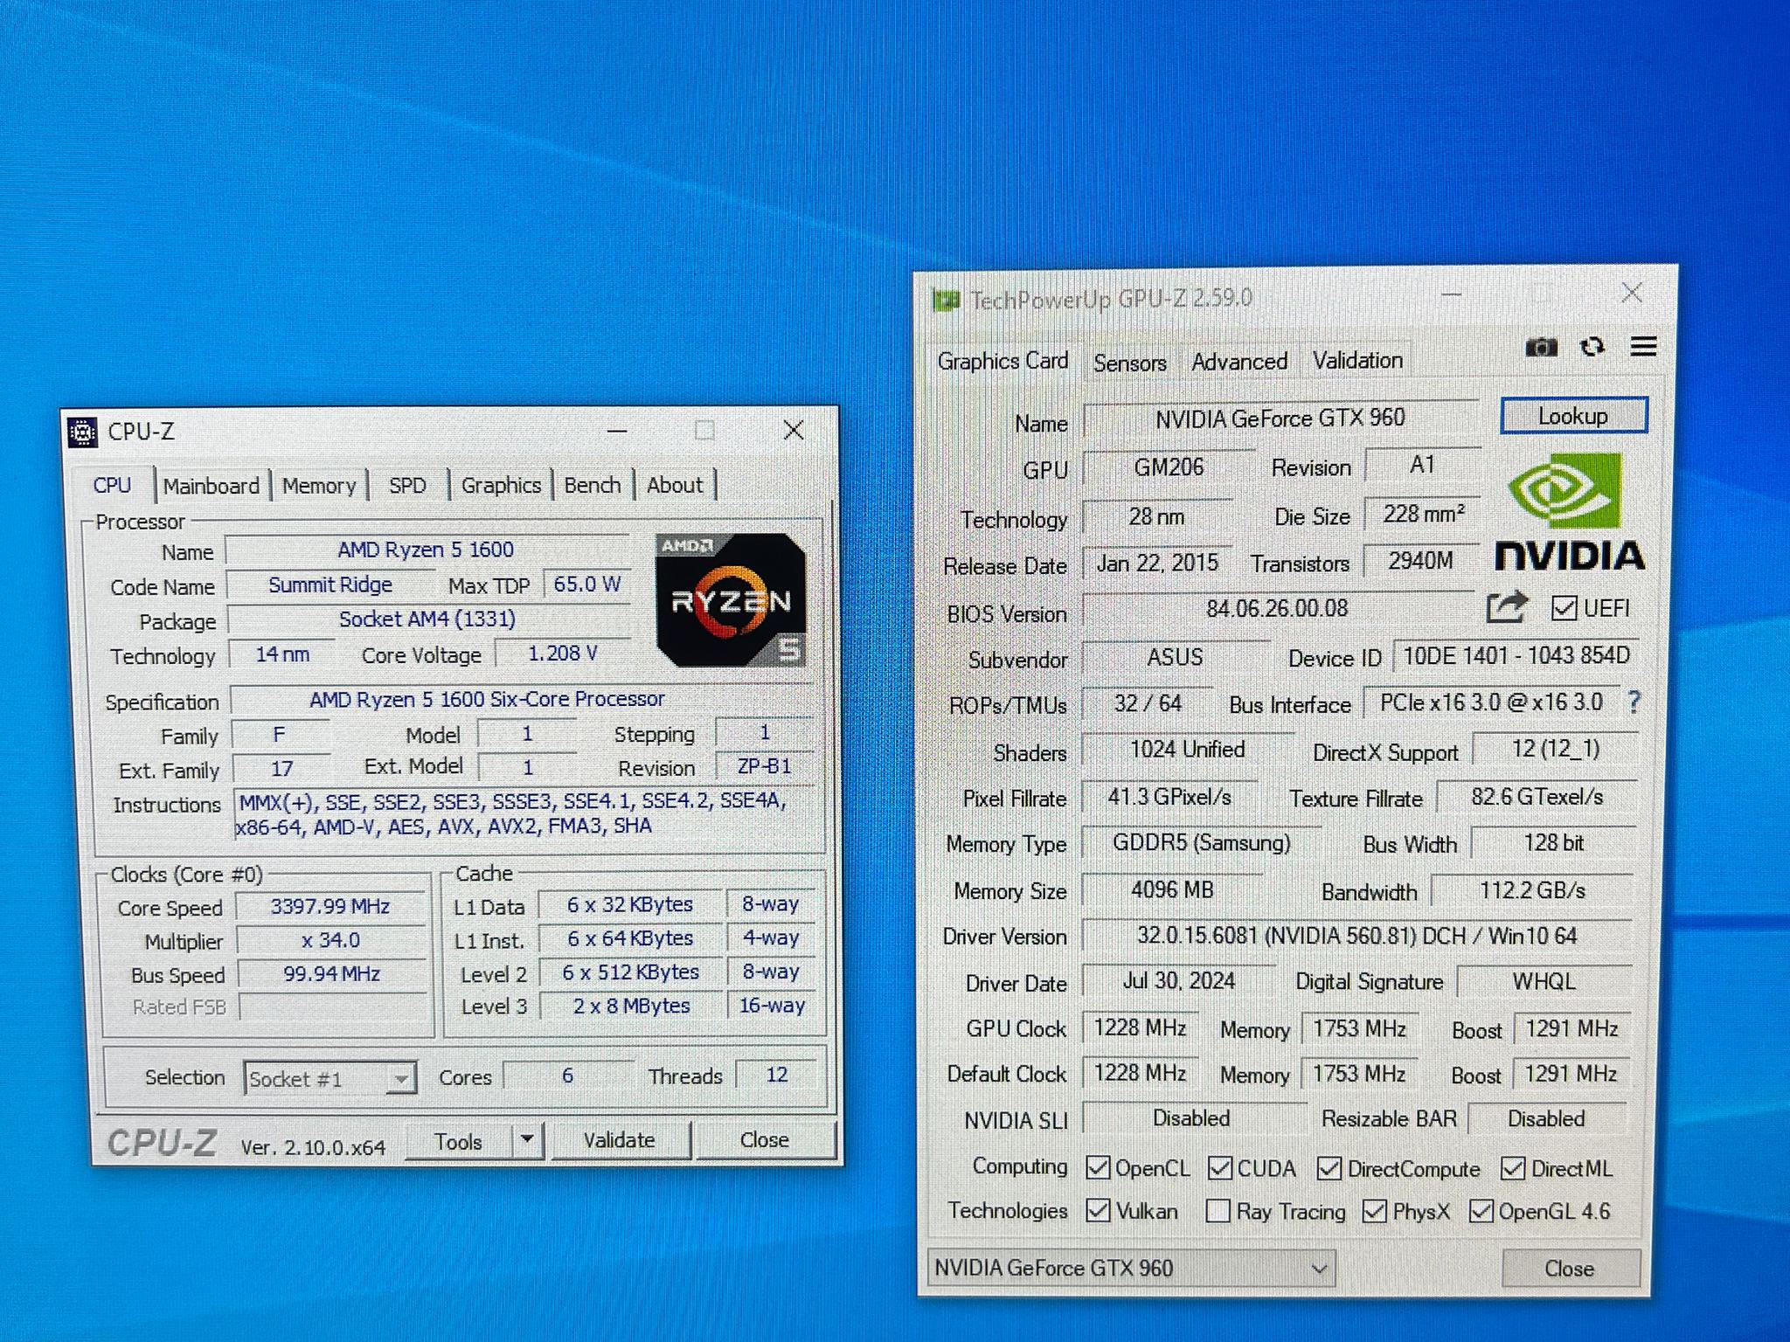Click the question mark beside Bus Interface
This screenshot has width=1790, height=1342.
click(x=1635, y=702)
